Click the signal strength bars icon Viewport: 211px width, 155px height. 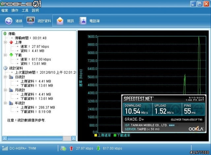[5, 148]
